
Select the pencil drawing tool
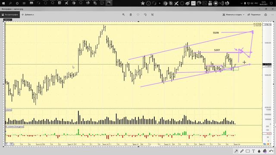tap(242, 151)
